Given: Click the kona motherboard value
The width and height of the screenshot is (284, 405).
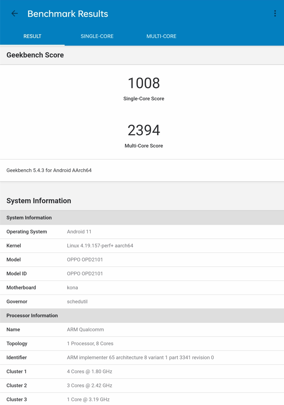Looking at the screenshot, I should point(72,288).
